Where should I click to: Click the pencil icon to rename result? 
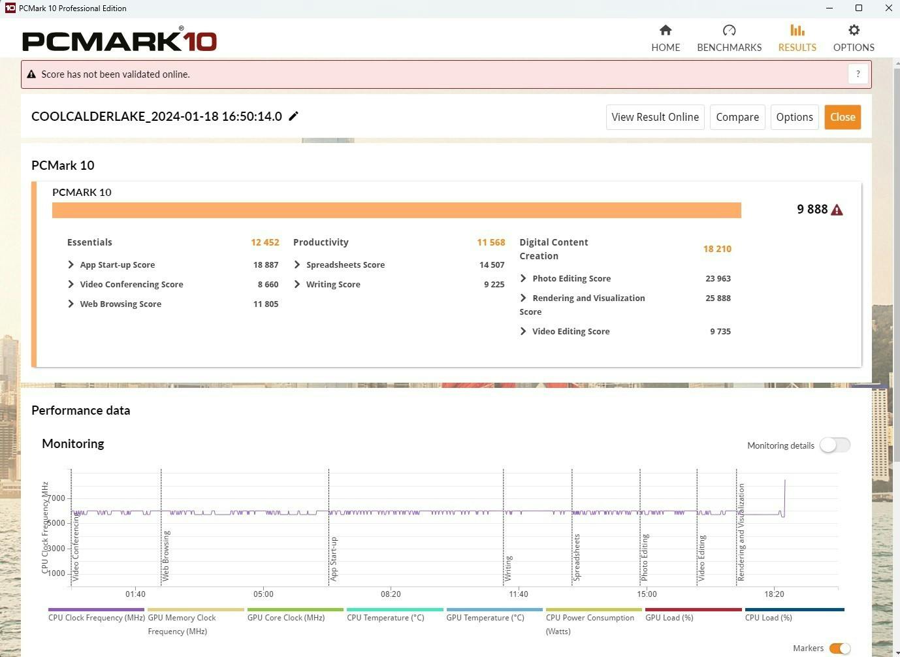294,116
